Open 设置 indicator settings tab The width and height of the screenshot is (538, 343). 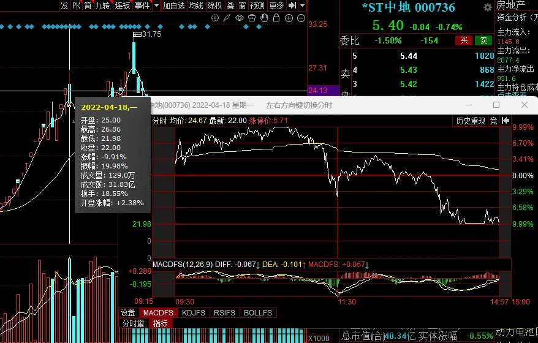[128, 312]
